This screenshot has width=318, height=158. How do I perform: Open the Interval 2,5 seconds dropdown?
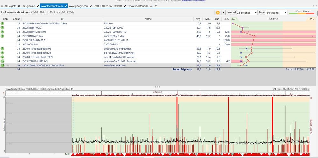(247, 13)
